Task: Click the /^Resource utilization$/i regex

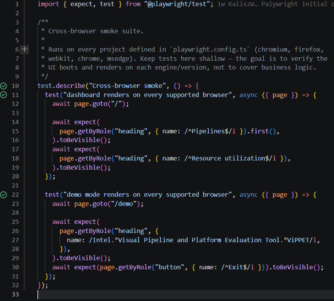Action: [x=230, y=159]
